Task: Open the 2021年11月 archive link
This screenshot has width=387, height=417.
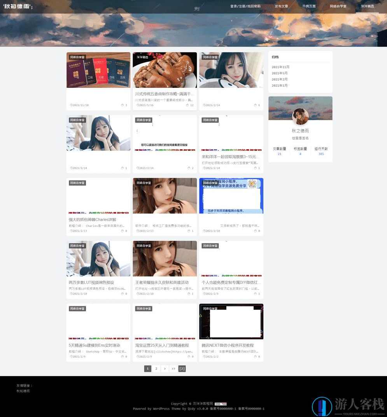Action: [x=280, y=67]
